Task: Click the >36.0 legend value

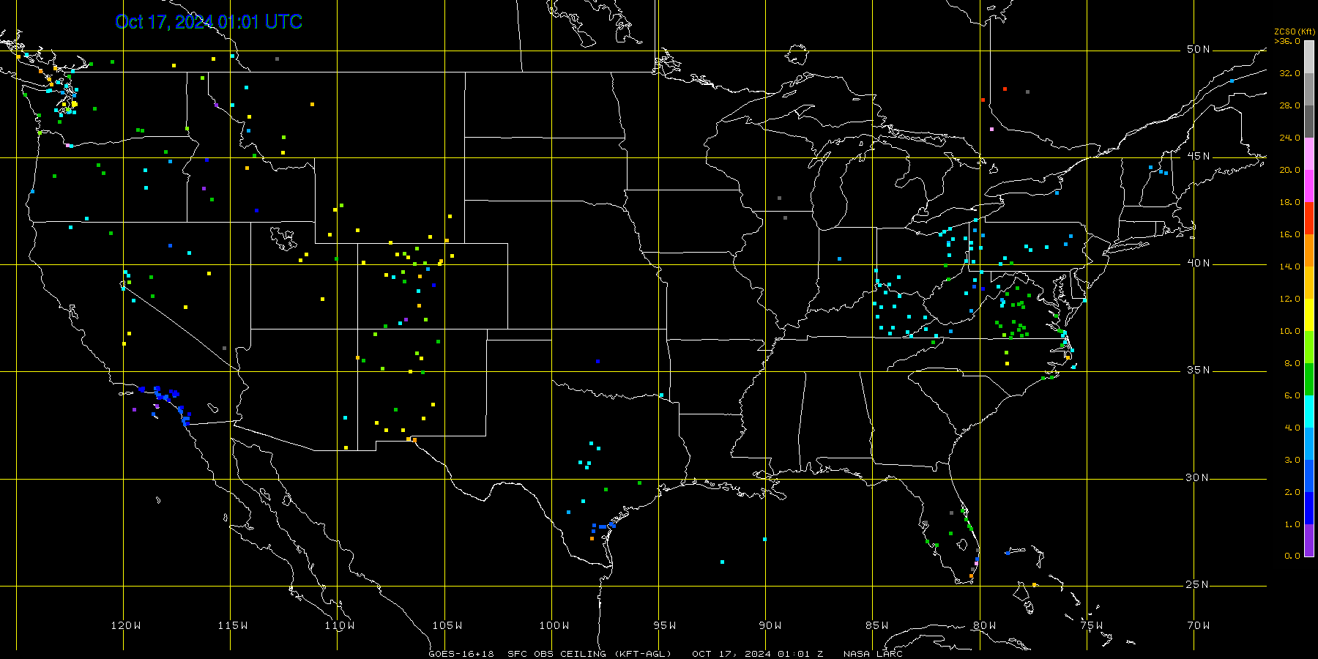Action: pyautogui.click(x=1287, y=41)
